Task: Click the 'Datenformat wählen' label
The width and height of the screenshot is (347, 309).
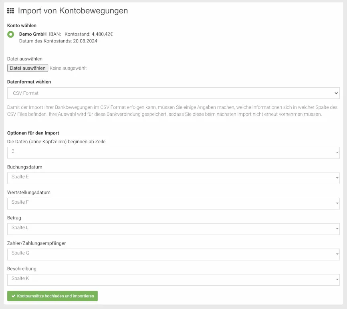Action: (29, 82)
